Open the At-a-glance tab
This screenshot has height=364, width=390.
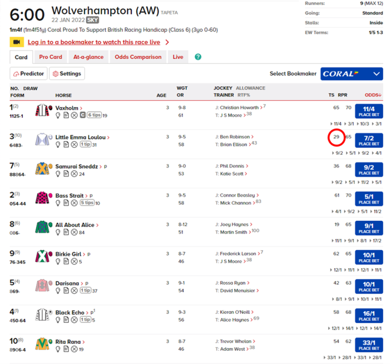click(x=88, y=57)
